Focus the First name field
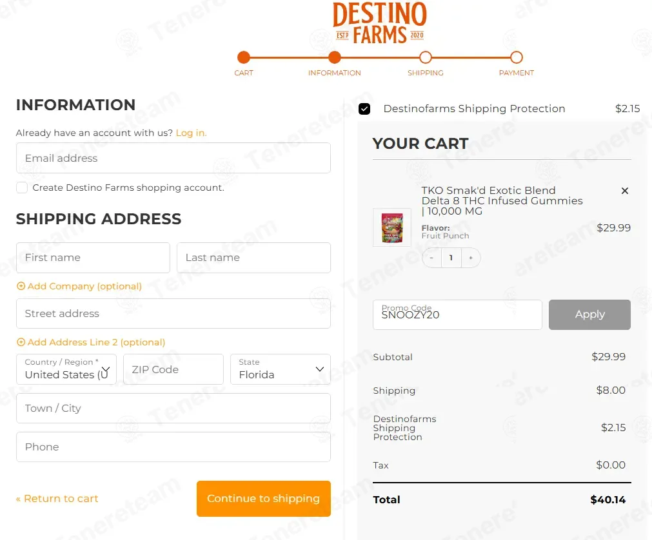This screenshot has width=652, height=540. [93, 258]
